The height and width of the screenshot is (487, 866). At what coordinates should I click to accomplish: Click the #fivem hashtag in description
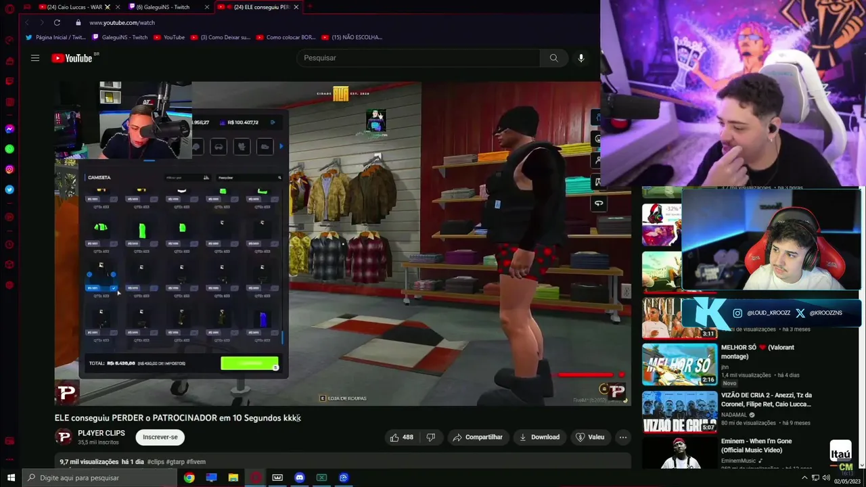(x=196, y=462)
